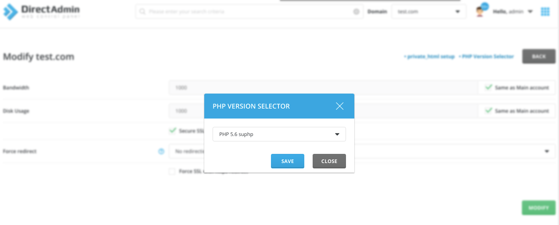Clear search with the circle icon
Viewport: 559px width, 225px height.
(x=356, y=12)
